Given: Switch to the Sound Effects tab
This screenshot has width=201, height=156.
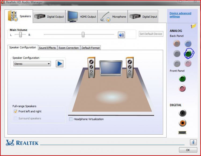Looking at the screenshot, I should coord(47,48).
